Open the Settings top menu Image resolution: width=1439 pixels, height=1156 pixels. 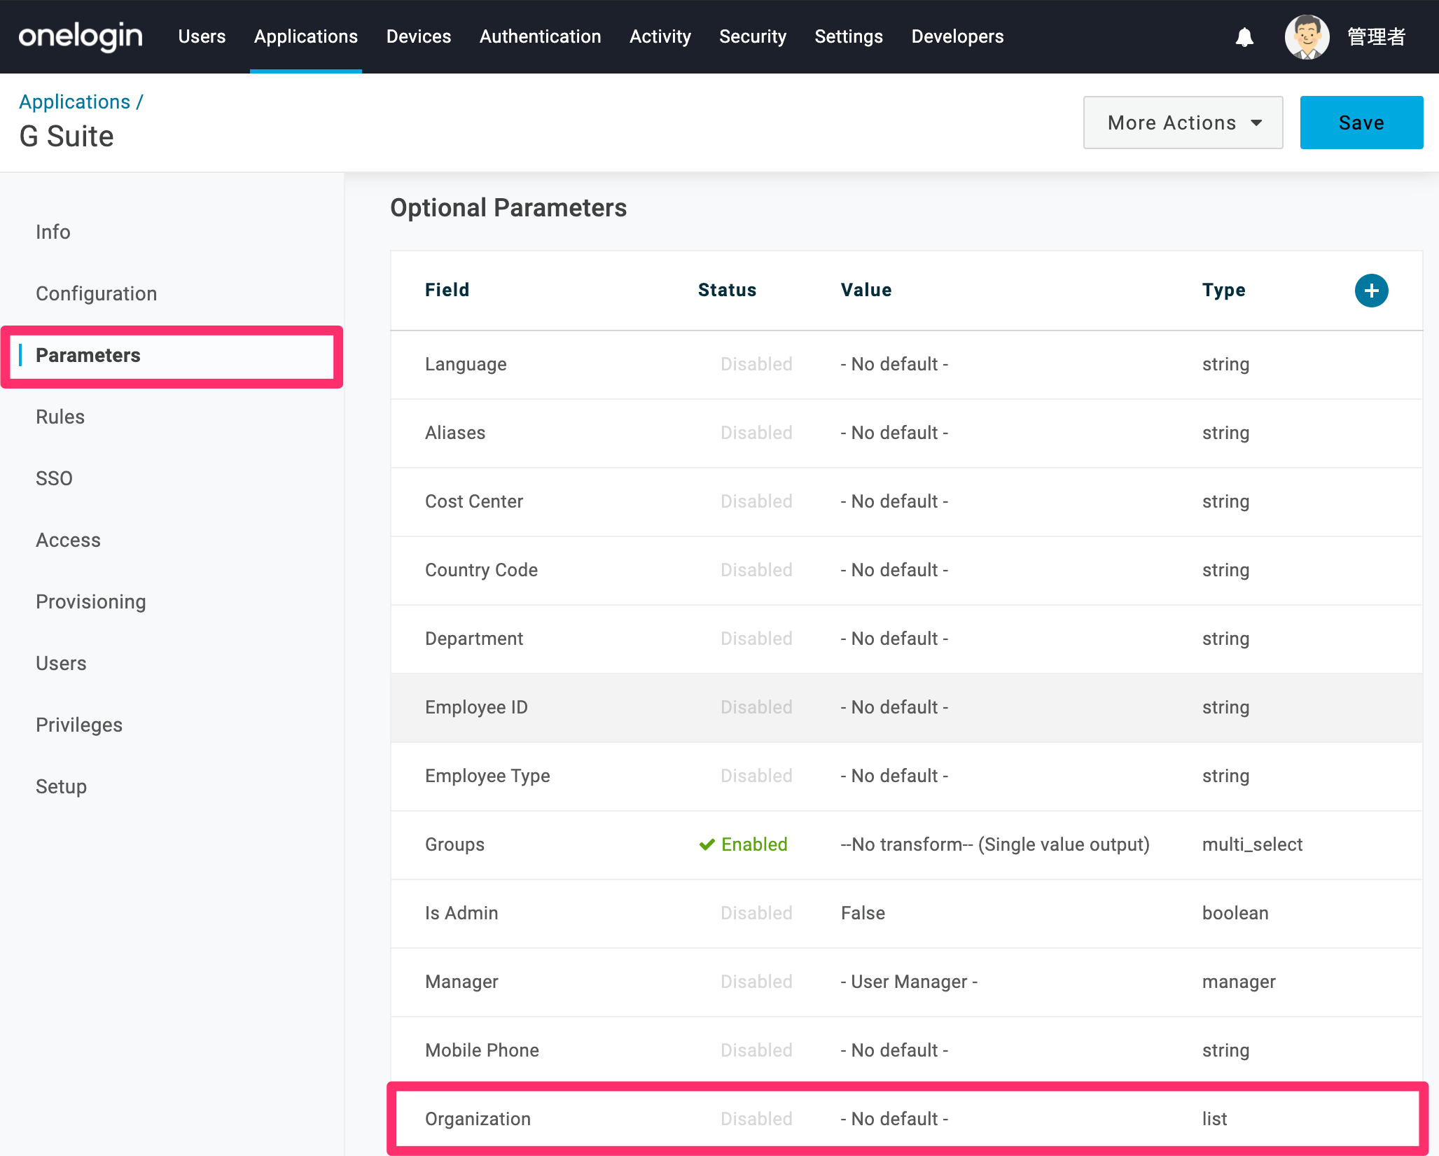tap(849, 36)
